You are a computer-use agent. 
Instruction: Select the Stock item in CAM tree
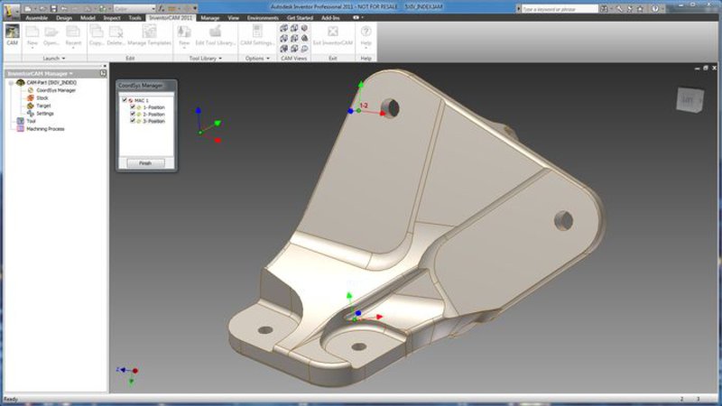coord(42,98)
